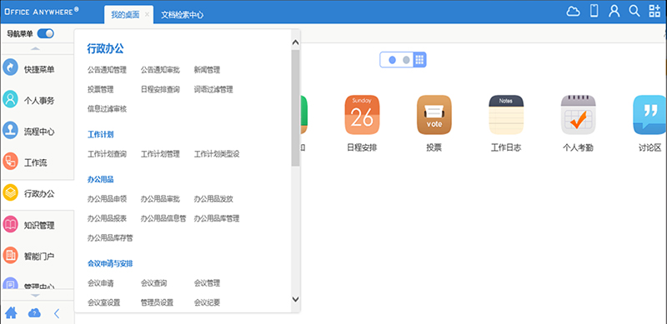The image size is (667, 324).
Task: Open 公告通知管理 link
Action: pos(108,70)
